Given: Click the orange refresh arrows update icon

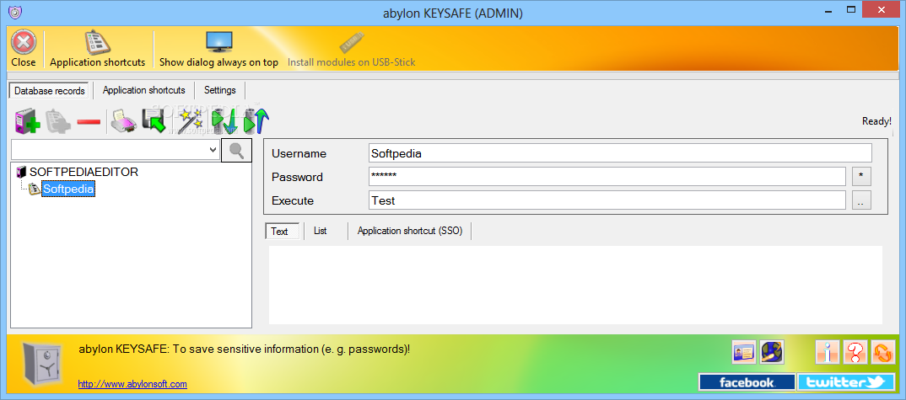Looking at the screenshot, I should click(883, 351).
